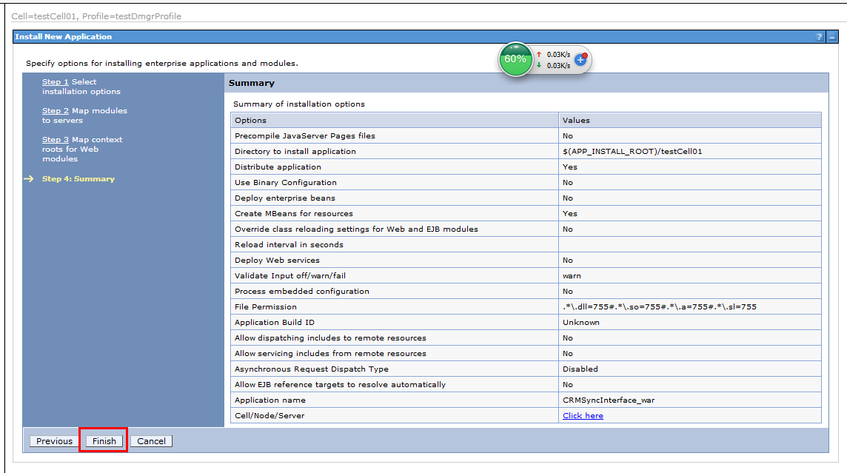Collapse the Install New Application panel
This screenshot has height=473, width=847.
pos(832,36)
